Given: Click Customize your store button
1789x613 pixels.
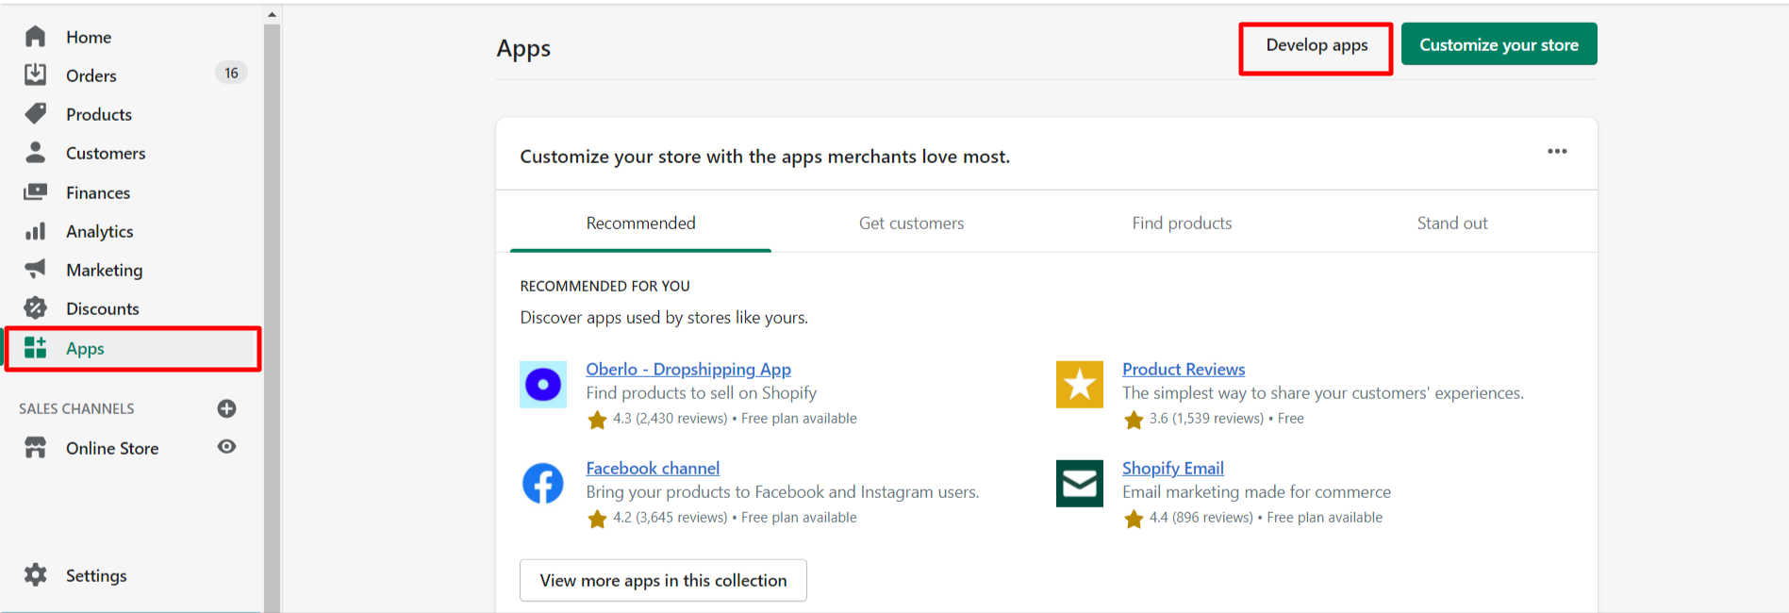Looking at the screenshot, I should click(1499, 44).
